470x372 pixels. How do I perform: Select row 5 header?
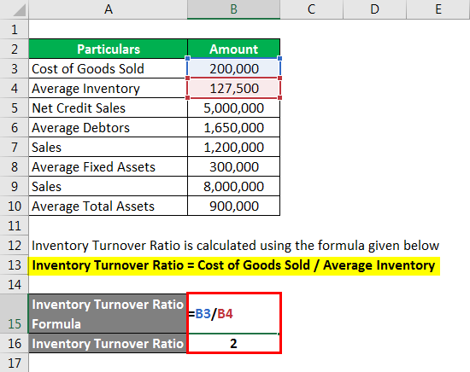(14, 108)
